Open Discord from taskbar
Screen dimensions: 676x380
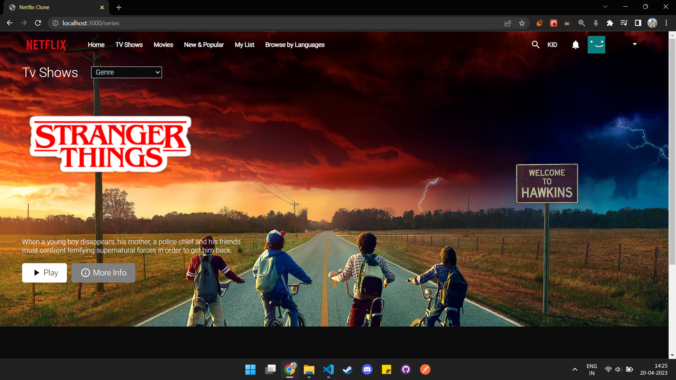pos(367,369)
